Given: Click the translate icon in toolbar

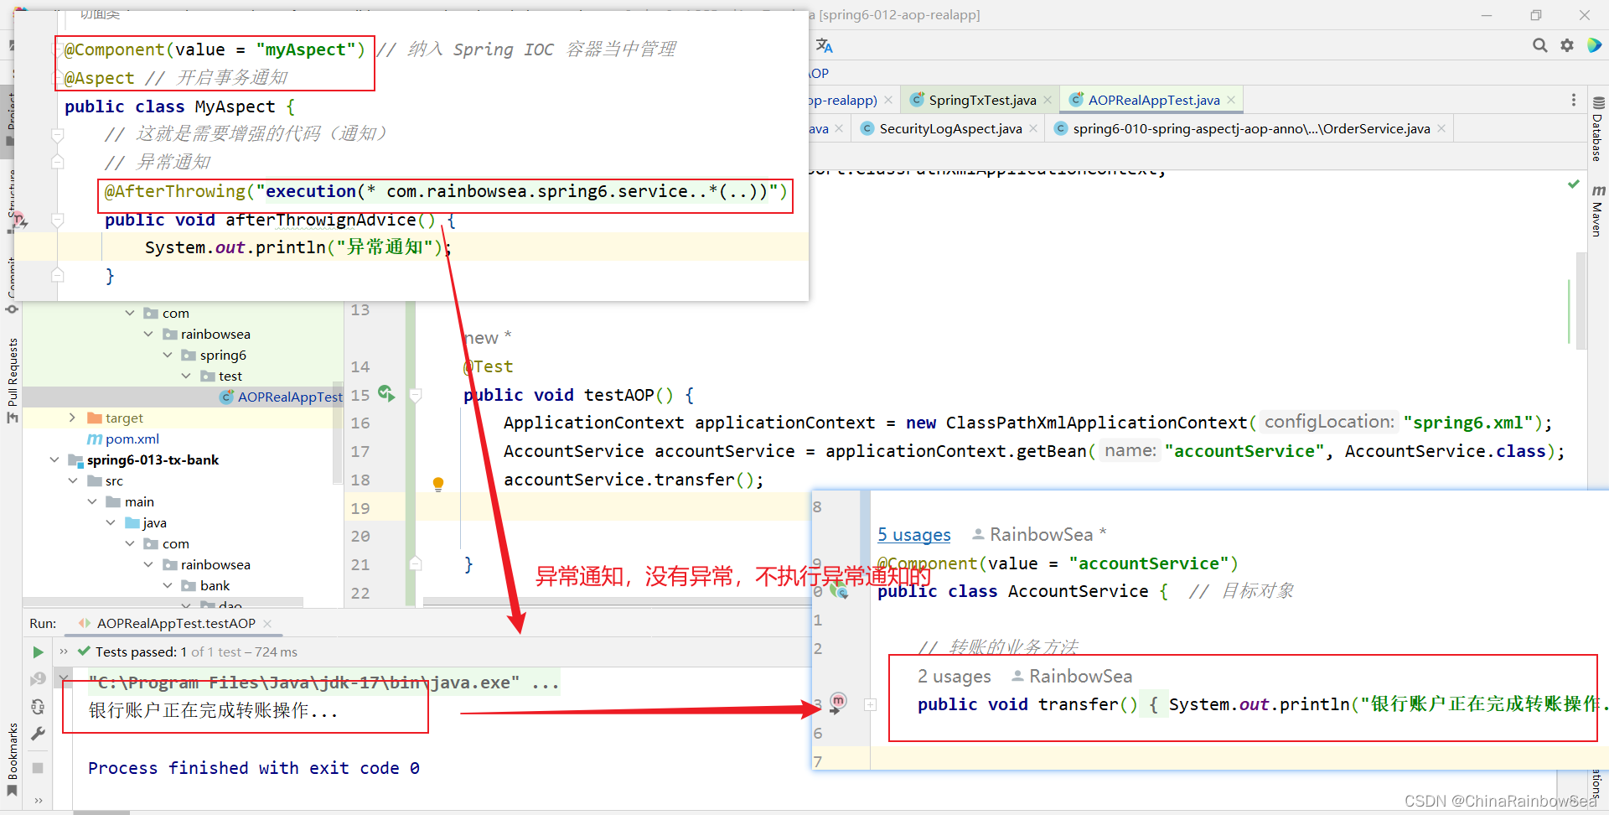Looking at the screenshot, I should click(x=825, y=45).
